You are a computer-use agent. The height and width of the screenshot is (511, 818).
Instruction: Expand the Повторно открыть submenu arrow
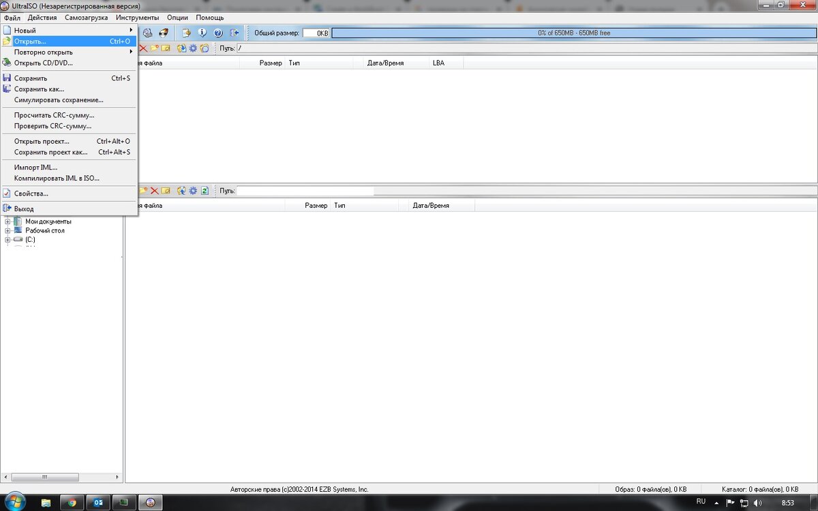click(x=131, y=52)
